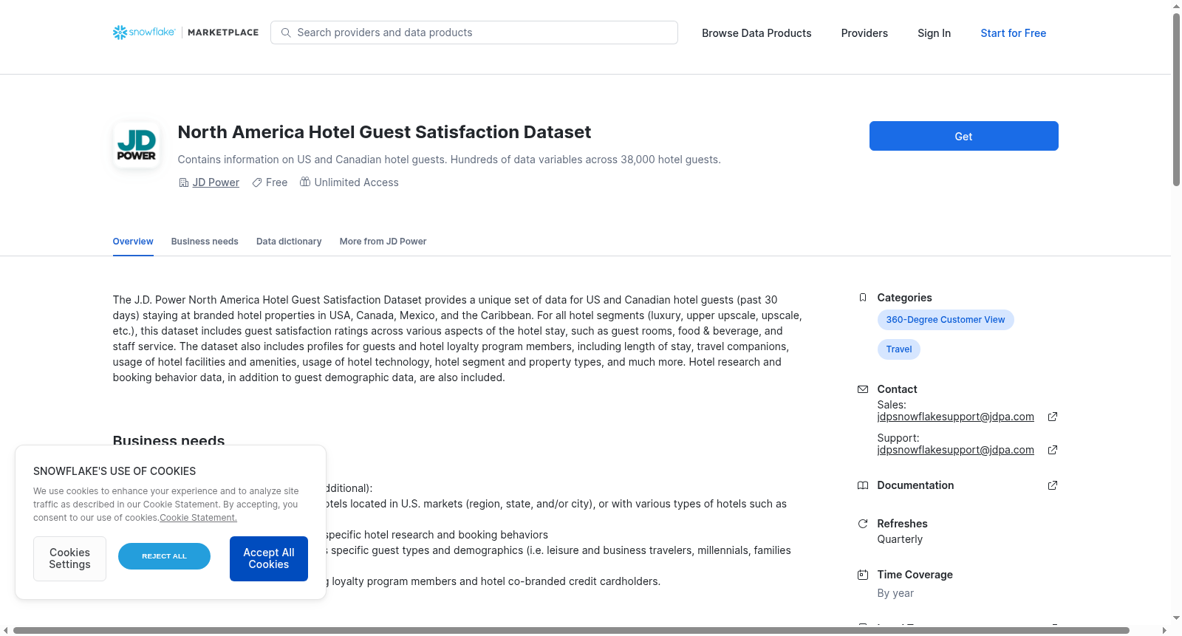Open the Providers menu item
The width and height of the screenshot is (1182, 636).
coord(864,33)
